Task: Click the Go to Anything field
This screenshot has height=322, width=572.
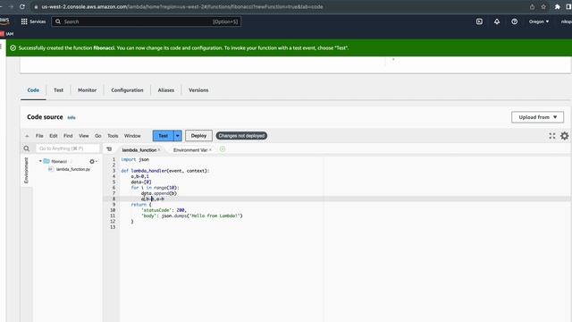Action: point(68,148)
